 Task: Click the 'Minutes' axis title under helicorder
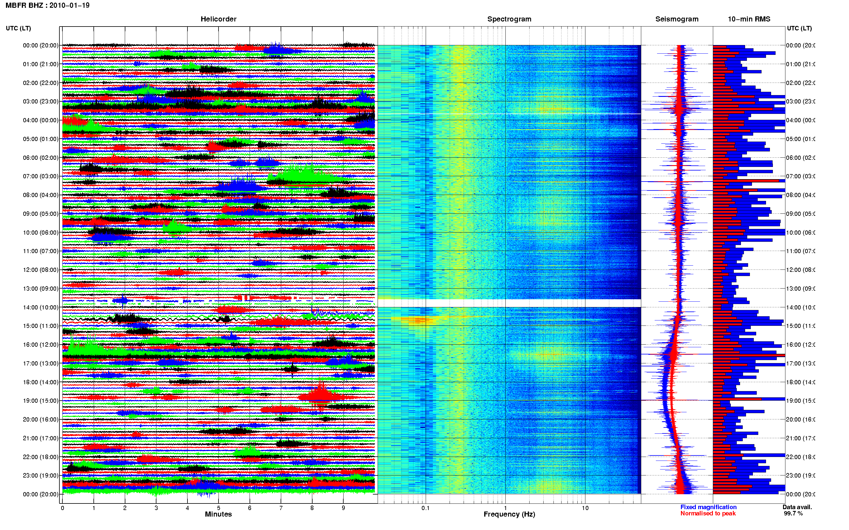(x=218, y=514)
